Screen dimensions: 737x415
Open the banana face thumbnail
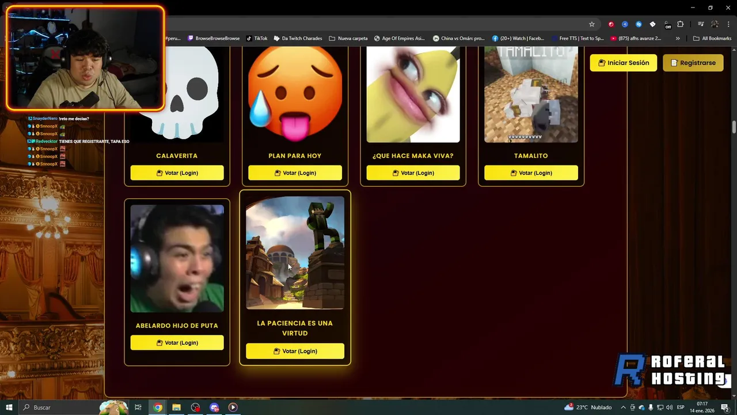click(x=413, y=94)
